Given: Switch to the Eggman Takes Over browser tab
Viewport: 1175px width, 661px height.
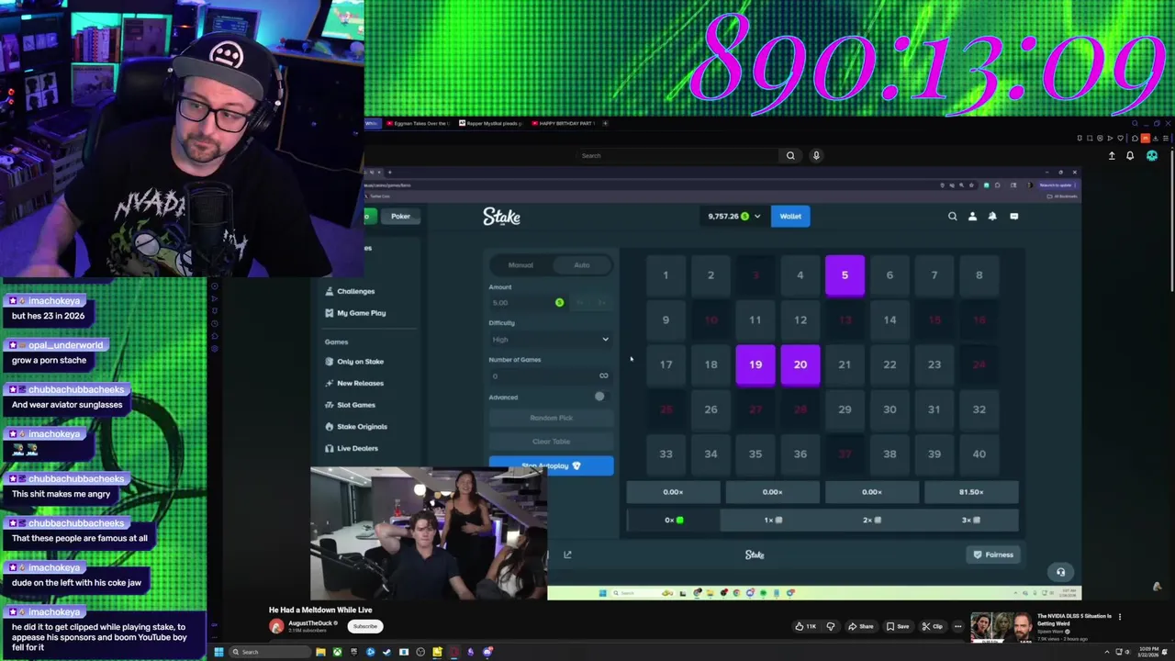Looking at the screenshot, I should pyautogui.click(x=419, y=123).
